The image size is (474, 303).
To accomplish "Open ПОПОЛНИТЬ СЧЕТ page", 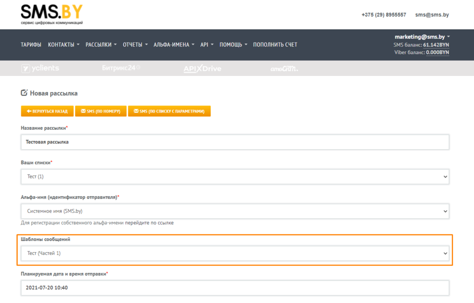I will click(x=275, y=45).
